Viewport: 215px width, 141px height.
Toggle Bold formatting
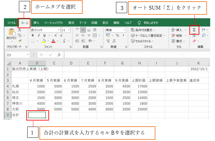point(33,35)
